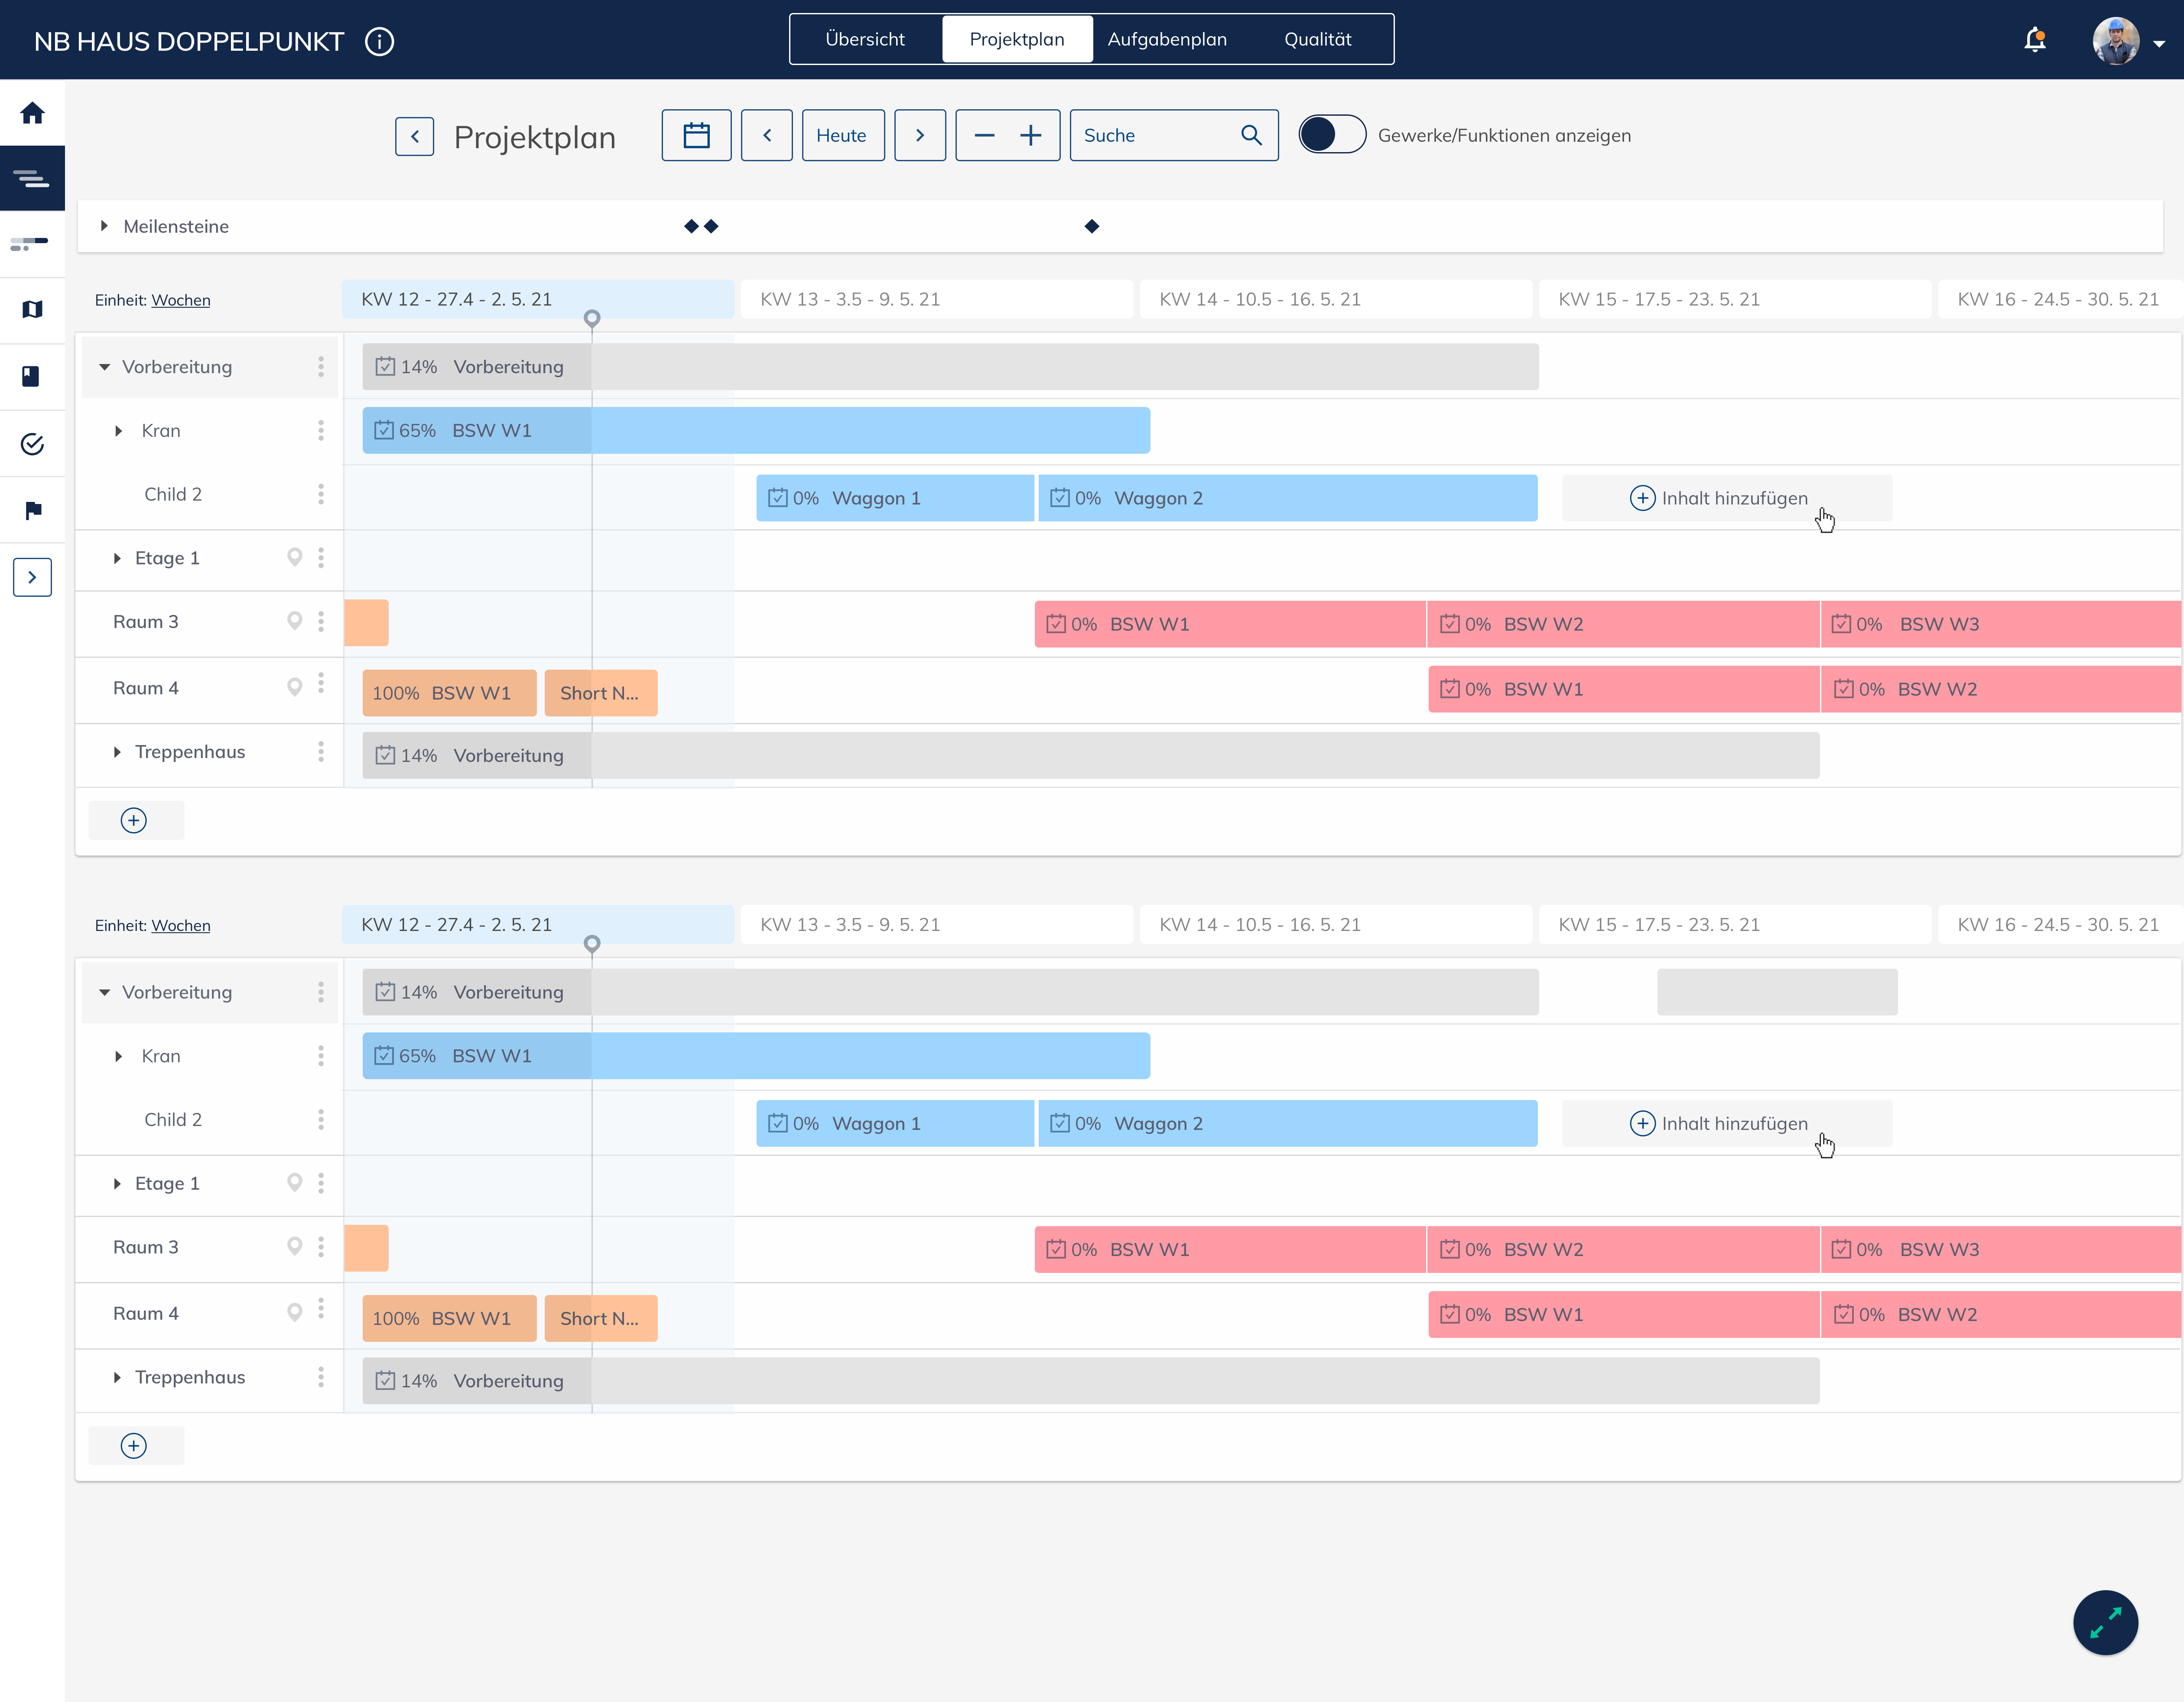This screenshot has width=2184, height=1702.
Task: Select the Projektplan tab
Action: (x=1017, y=39)
